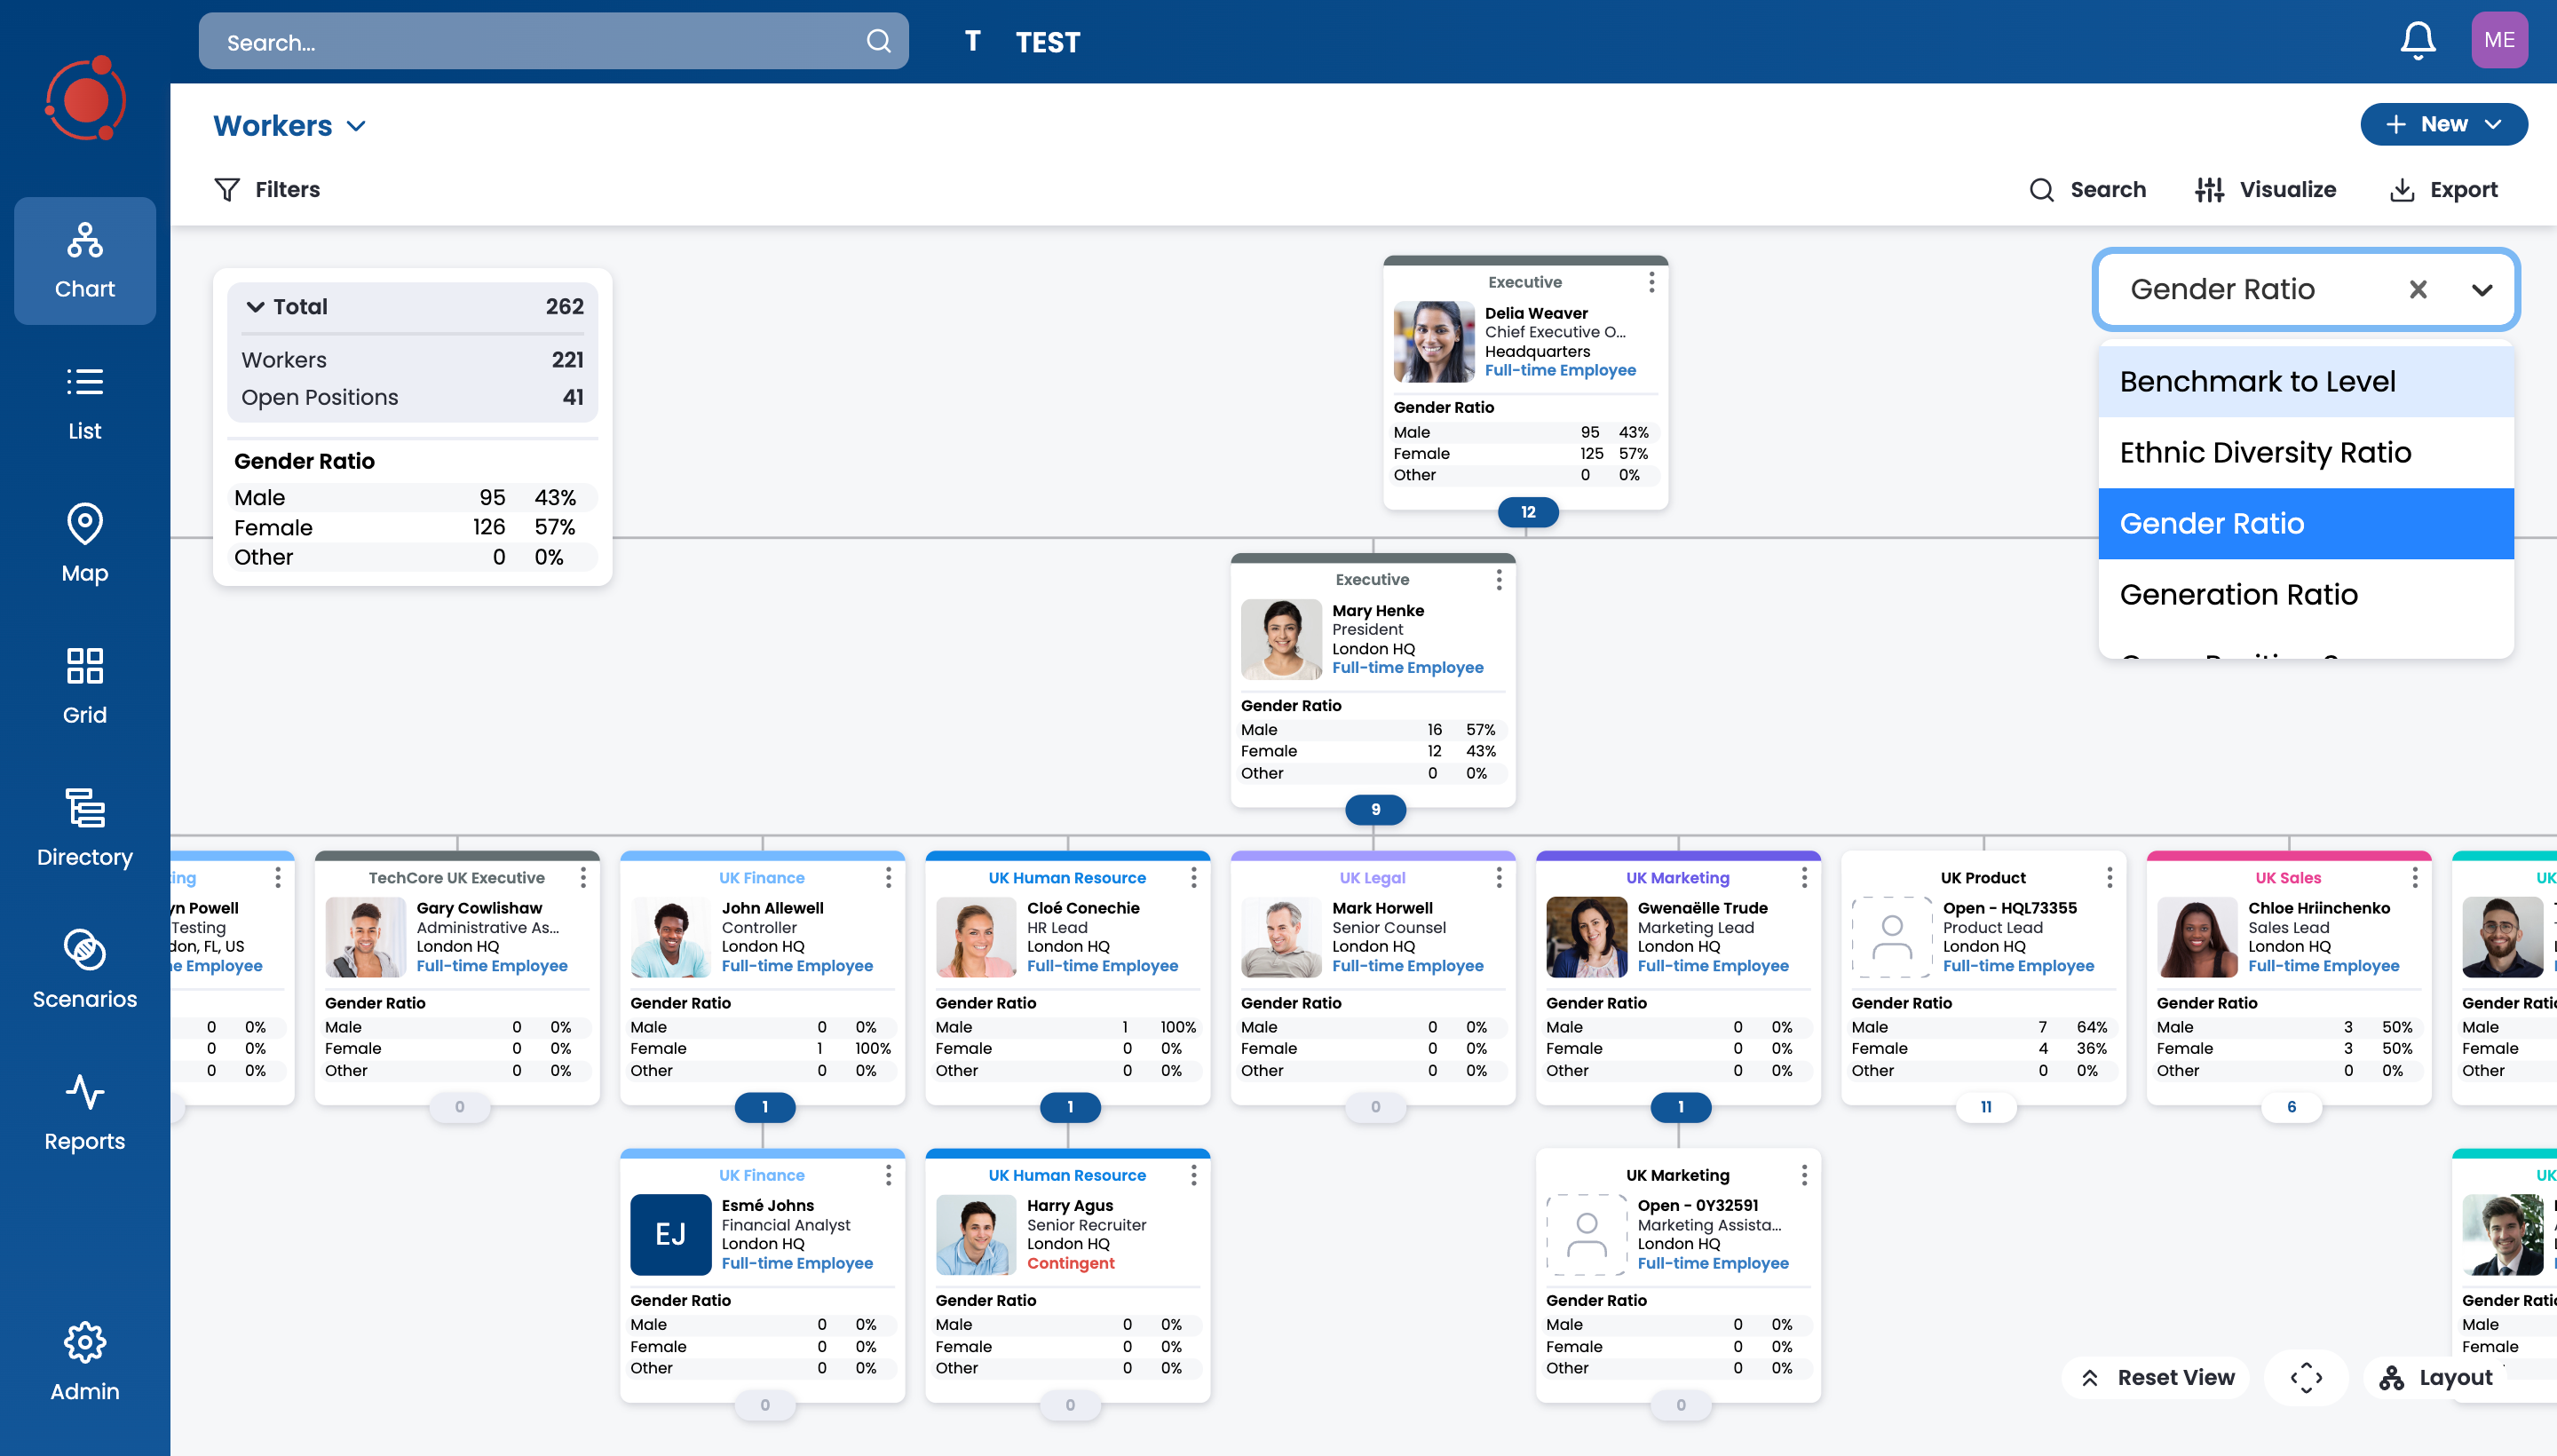Collapse John Allewell's 1 report badge
This screenshot has width=2557, height=1456.
tap(764, 1107)
